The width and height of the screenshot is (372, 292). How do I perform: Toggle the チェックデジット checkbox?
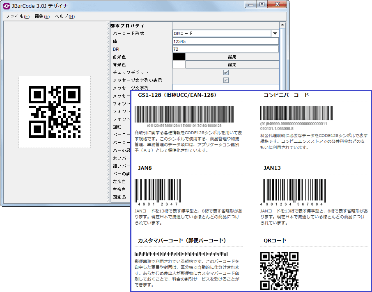click(226, 73)
